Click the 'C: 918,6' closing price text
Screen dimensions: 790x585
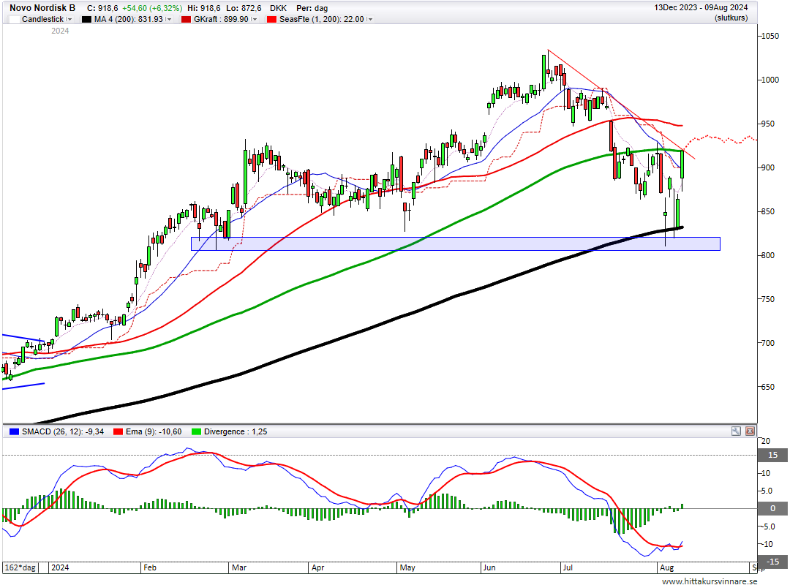pos(103,8)
